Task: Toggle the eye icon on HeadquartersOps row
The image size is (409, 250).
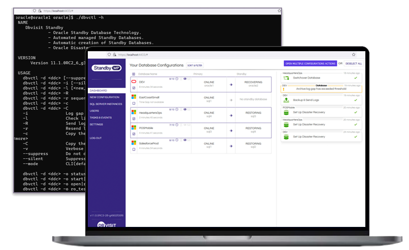Action: tap(185, 109)
